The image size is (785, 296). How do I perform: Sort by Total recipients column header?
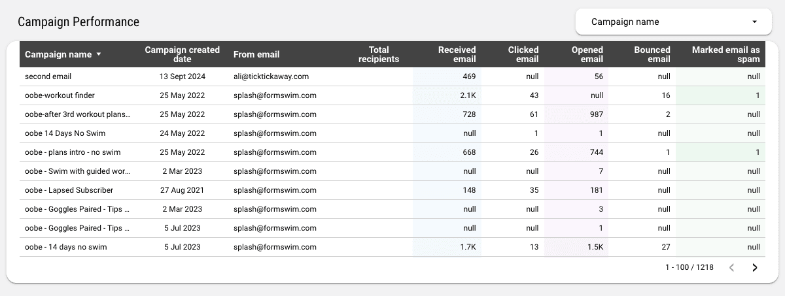[x=379, y=54]
